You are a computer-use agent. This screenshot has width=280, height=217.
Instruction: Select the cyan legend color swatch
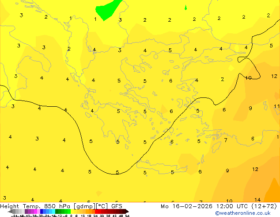(53, 212)
